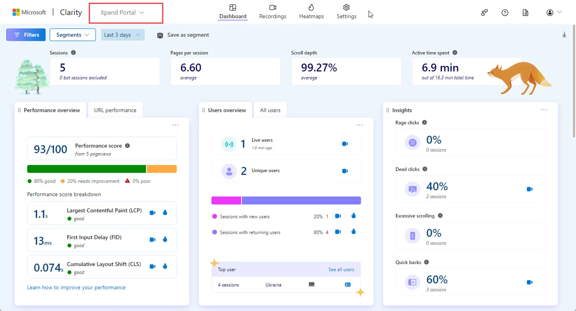Switch to the URL performance tab

click(x=115, y=110)
